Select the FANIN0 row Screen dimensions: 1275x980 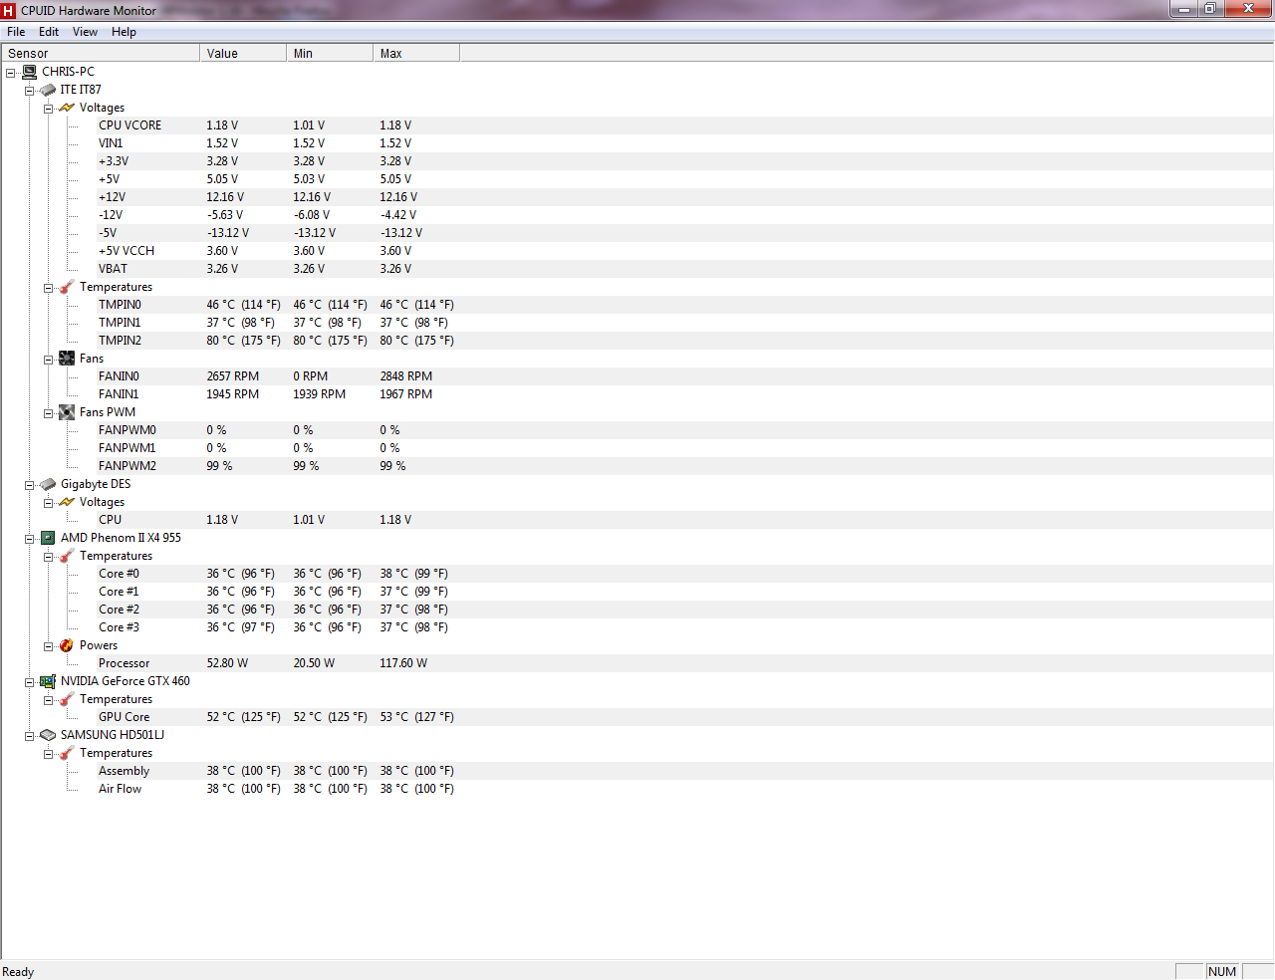click(x=637, y=376)
